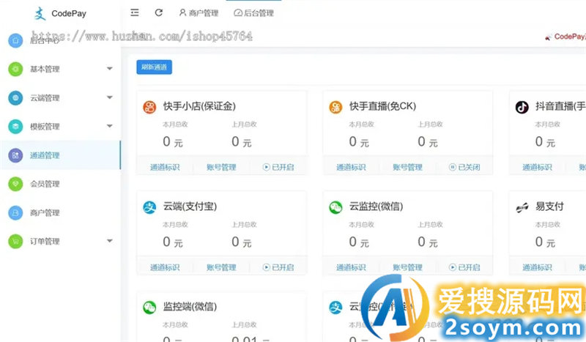Image resolution: width=586 pixels, height=342 pixels.
Task: Click the 刷新通道 button
Action: point(154,67)
